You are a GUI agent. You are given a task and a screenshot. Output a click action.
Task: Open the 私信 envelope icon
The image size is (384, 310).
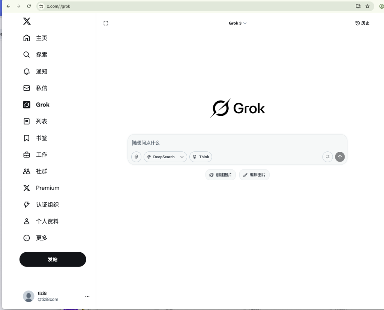(27, 88)
